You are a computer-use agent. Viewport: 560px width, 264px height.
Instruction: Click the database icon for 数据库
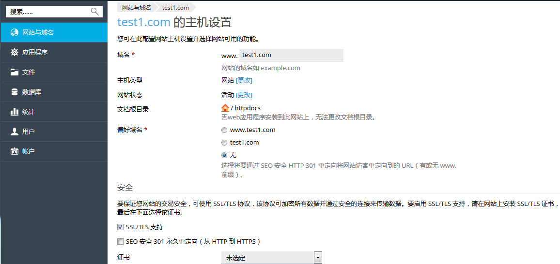coord(15,92)
